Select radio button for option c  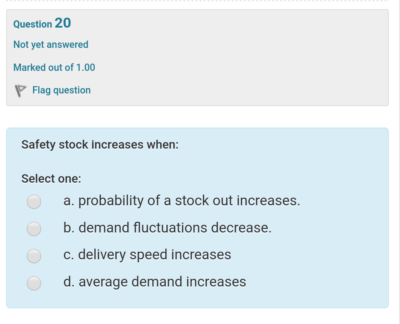[34, 256]
